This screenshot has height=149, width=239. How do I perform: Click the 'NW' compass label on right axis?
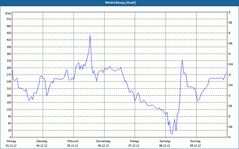click(x=231, y=64)
